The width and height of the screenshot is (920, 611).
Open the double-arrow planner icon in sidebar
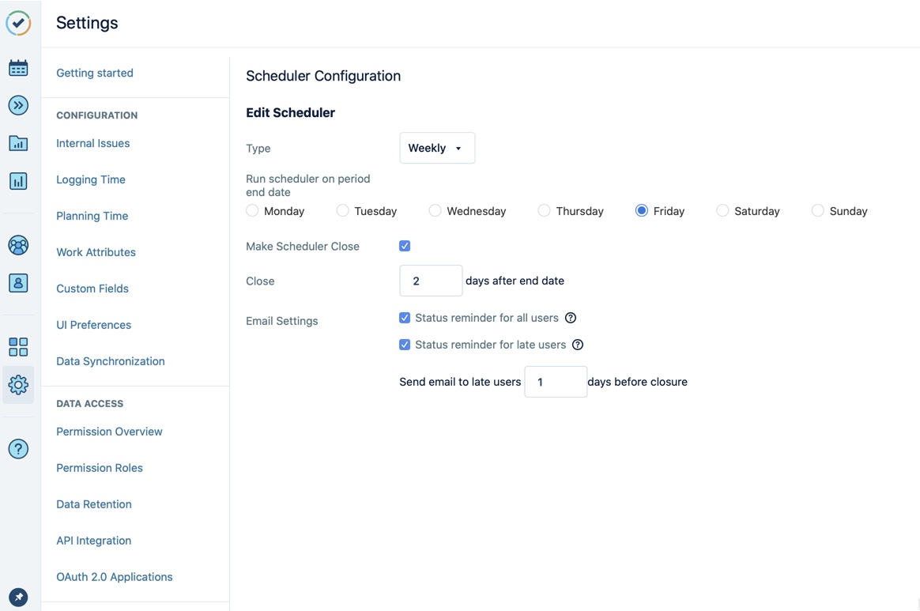coord(18,106)
